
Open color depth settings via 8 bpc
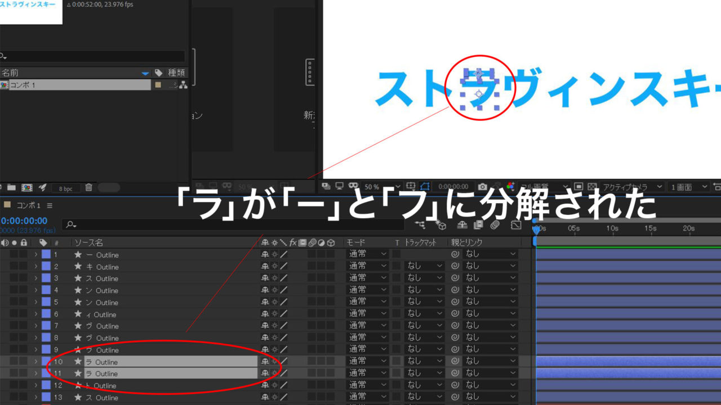click(x=66, y=188)
